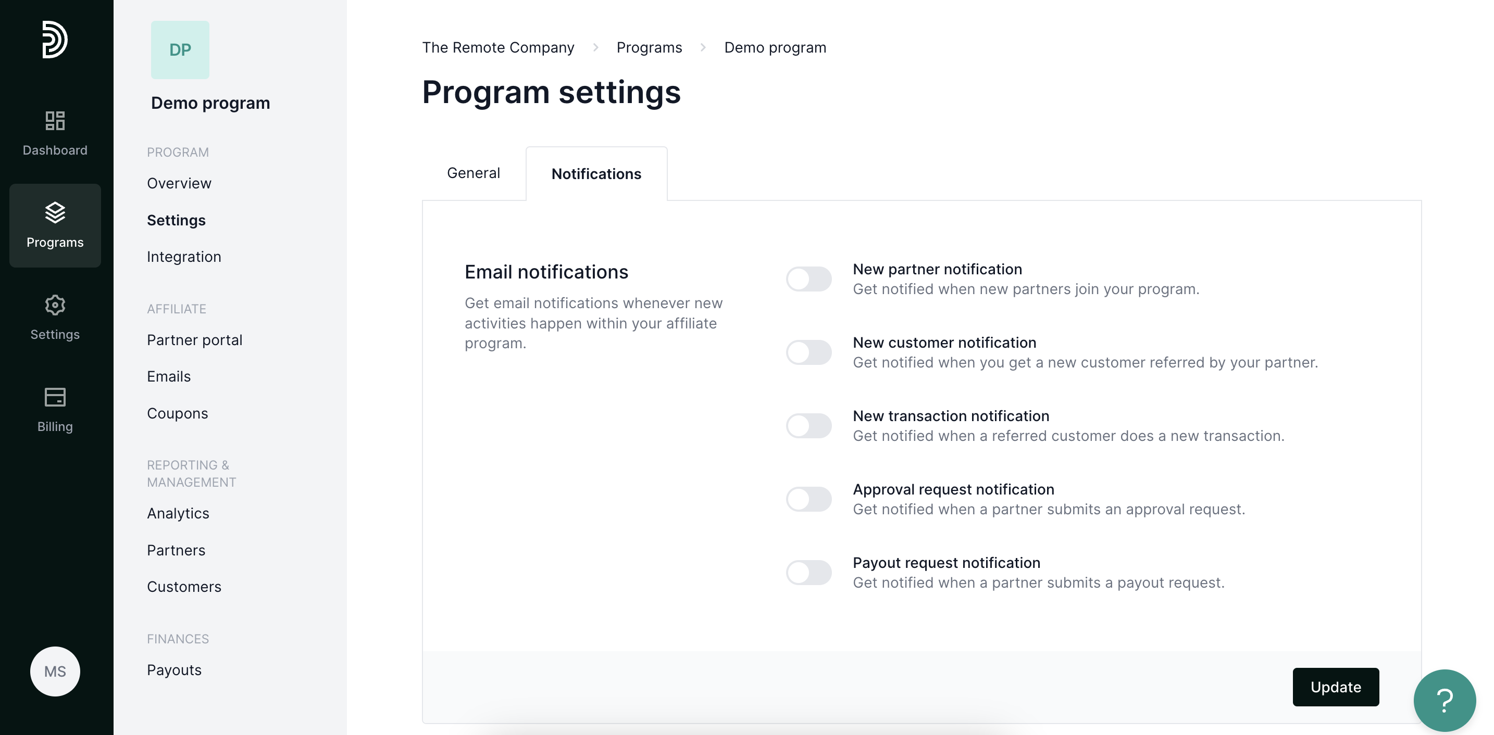
Task: Open the Settings gear icon
Action: click(x=55, y=305)
